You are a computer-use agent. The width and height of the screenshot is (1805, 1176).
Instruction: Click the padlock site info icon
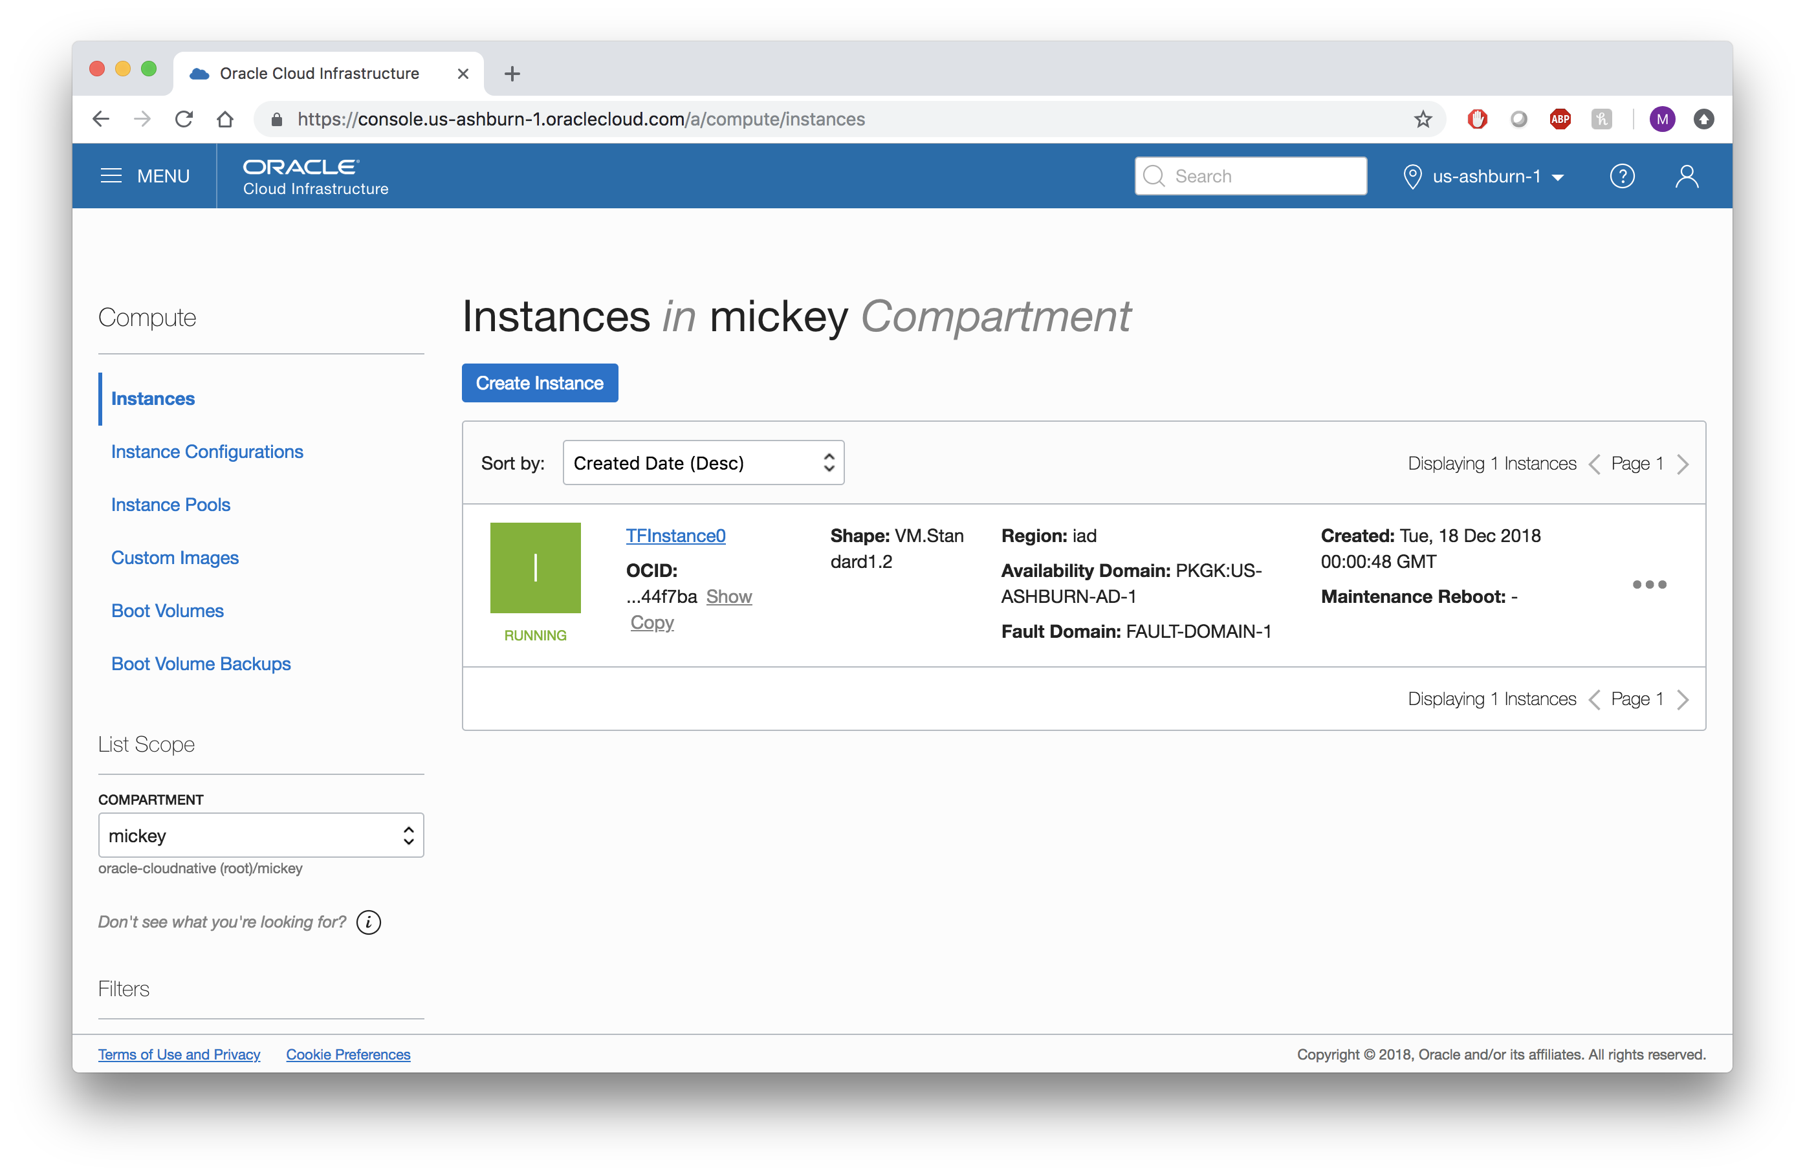277,119
